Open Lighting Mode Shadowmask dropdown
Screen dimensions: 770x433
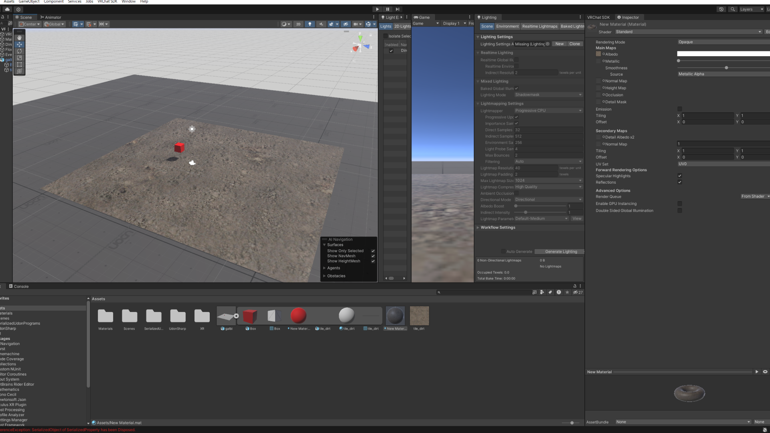(x=548, y=95)
